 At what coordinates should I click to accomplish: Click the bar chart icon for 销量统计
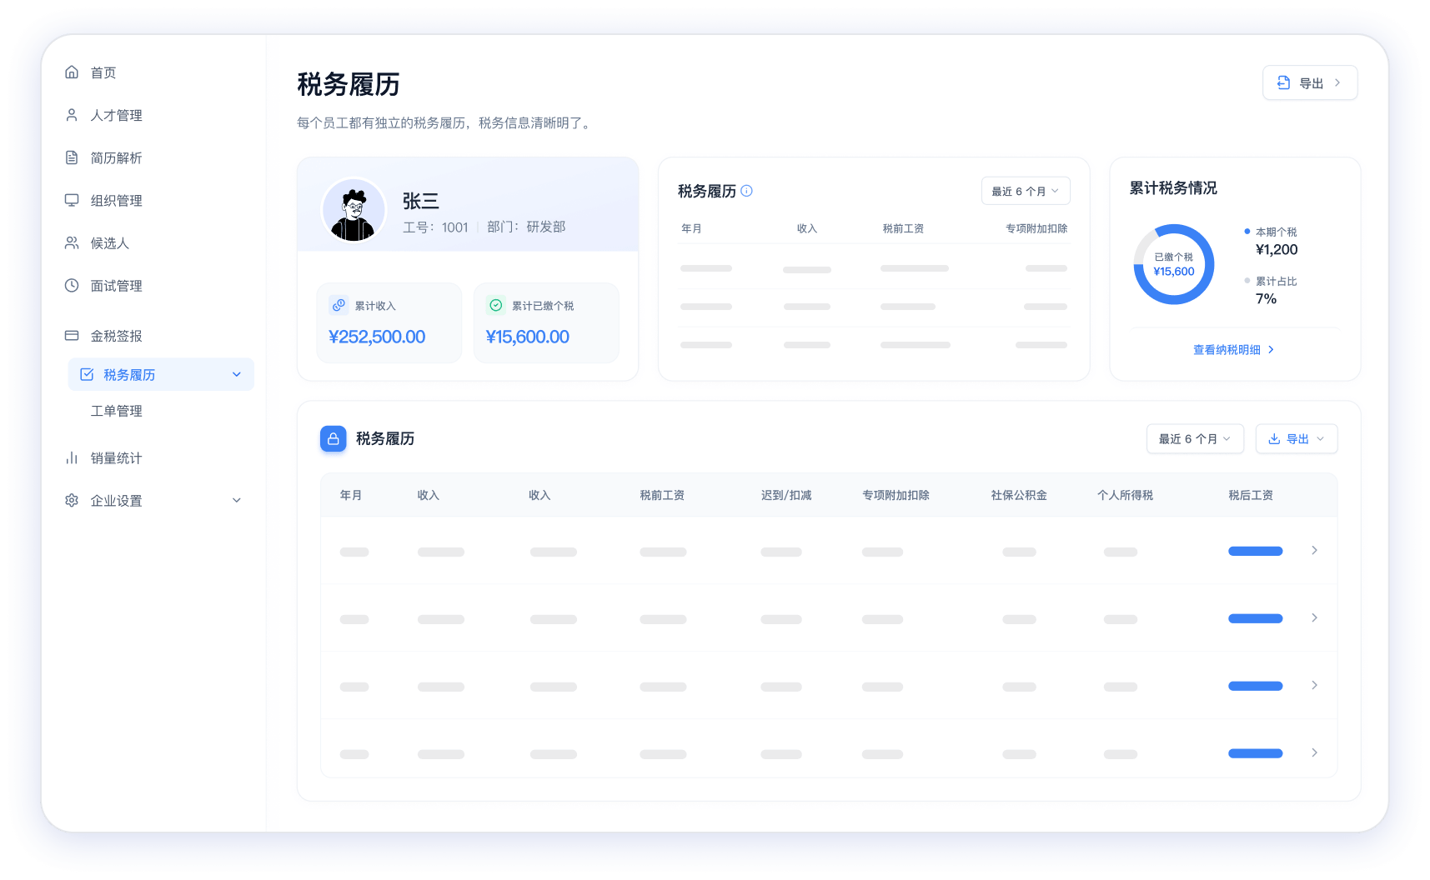pyautogui.click(x=72, y=457)
